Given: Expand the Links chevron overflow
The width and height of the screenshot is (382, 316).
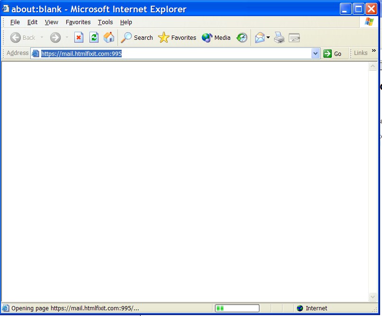Looking at the screenshot, I should pos(374,51).
